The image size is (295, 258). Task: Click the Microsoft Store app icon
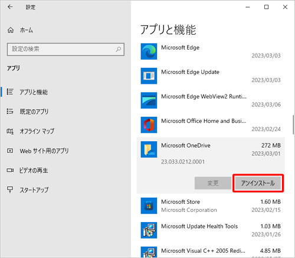point(149,205)
